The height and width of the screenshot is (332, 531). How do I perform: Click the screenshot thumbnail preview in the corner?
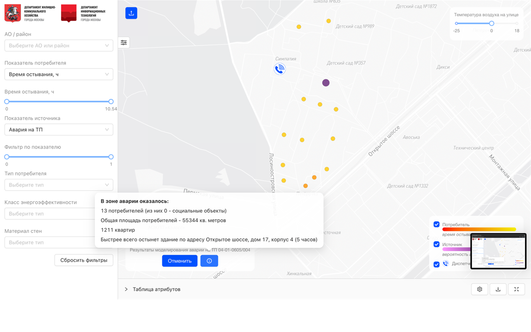[498, 251]
